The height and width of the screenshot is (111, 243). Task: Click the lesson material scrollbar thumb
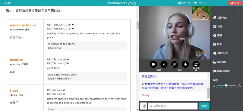(x=138, y=25)
